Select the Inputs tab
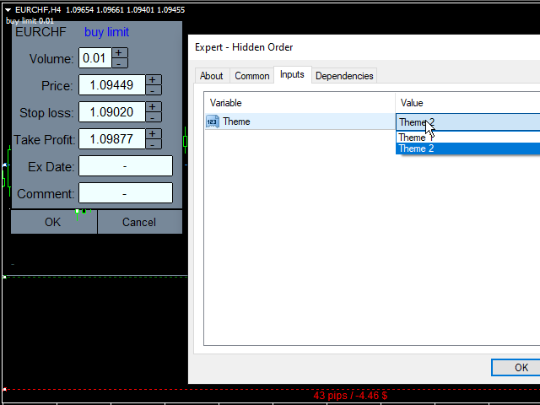 coord(293,74)
